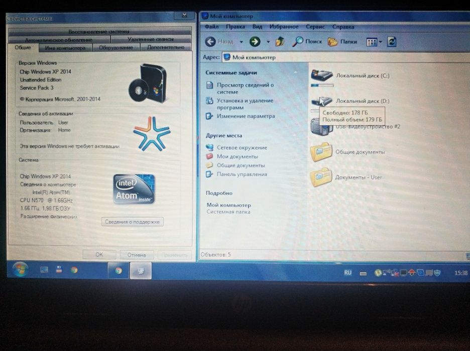
Task: Click Show Desktop quick launch icon
Action: pyautogui.click(x=44, y=270)
